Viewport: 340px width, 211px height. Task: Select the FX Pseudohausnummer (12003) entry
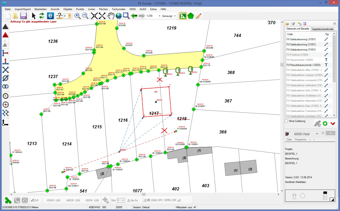click(x=303, y=65)
